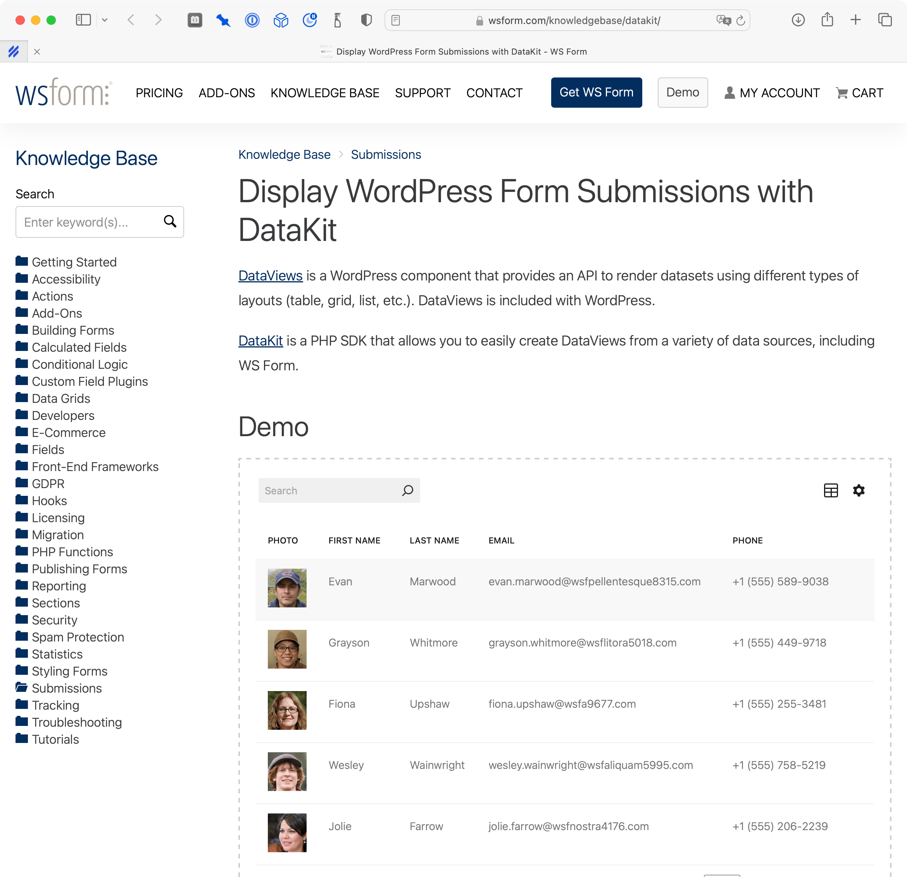Open the Add-Ons menu item
907x877 pixels.
[227, 93]
